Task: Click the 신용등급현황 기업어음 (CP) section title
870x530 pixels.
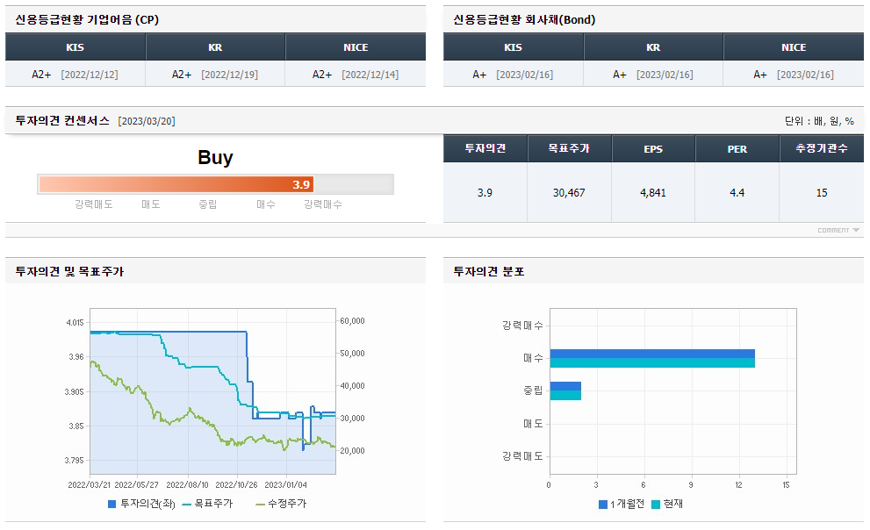Action: click(x=87, y=19)
